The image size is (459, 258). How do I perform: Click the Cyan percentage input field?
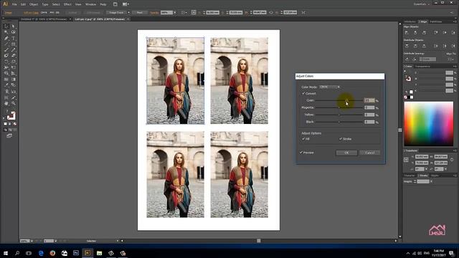pos(369,100)
